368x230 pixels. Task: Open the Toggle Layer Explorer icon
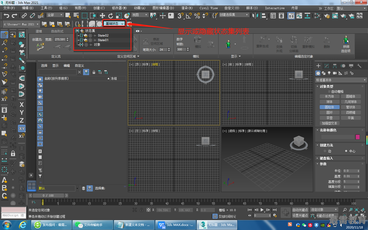click(281, 16)
